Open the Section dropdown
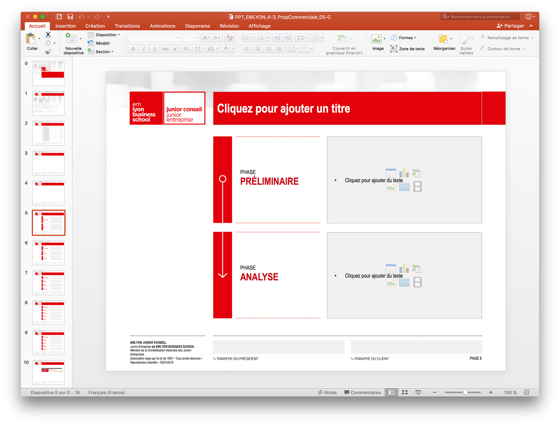 click(101, 52)
